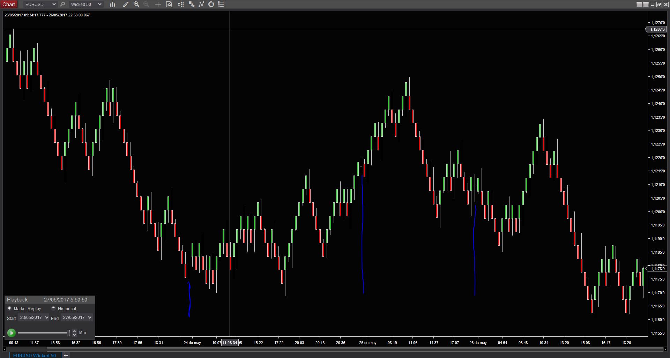Click the 1,1200'0 price axis label
Viewport: 670px width, 358px height.
[x=658, y=212]
